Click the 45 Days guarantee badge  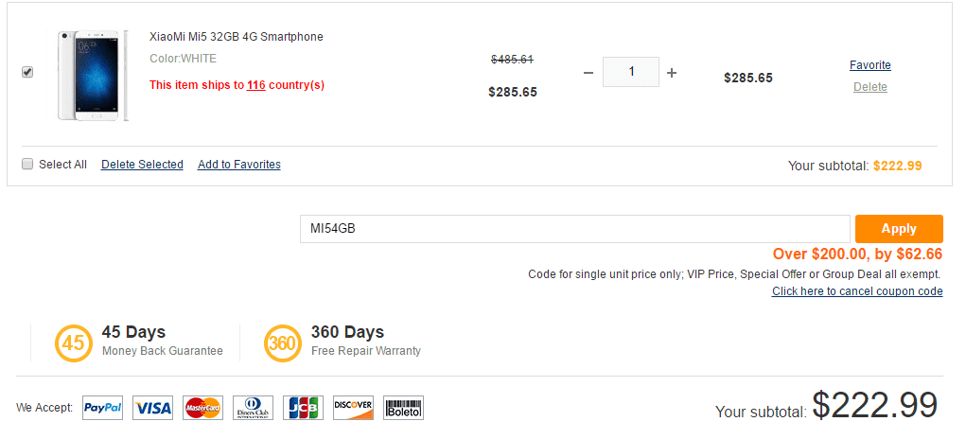[73, 342]
